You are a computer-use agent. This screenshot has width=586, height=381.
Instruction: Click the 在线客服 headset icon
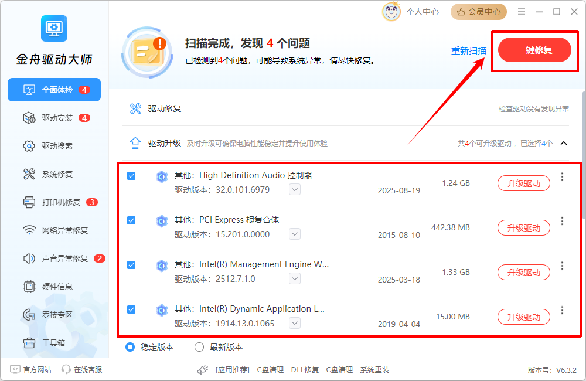point(66,369)
